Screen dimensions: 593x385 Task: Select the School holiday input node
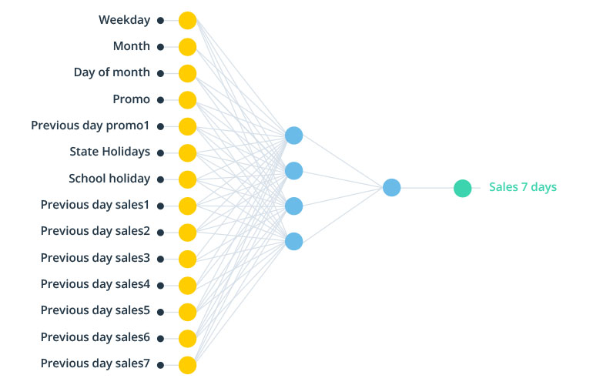tap(187, 179)
